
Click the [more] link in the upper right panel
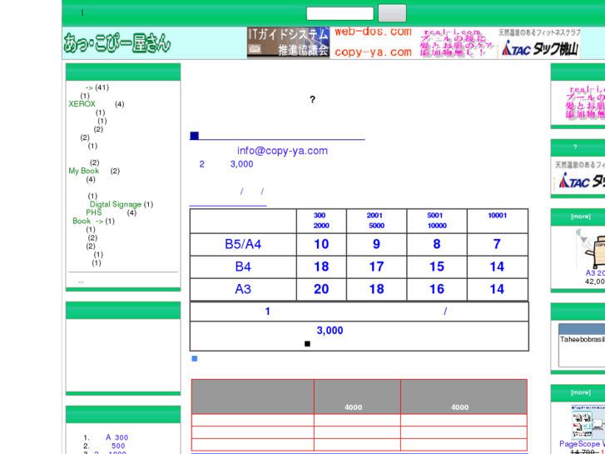[581, 217]
